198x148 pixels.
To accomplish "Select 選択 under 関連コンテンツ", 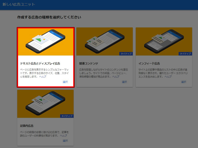I will pos(124,82).
